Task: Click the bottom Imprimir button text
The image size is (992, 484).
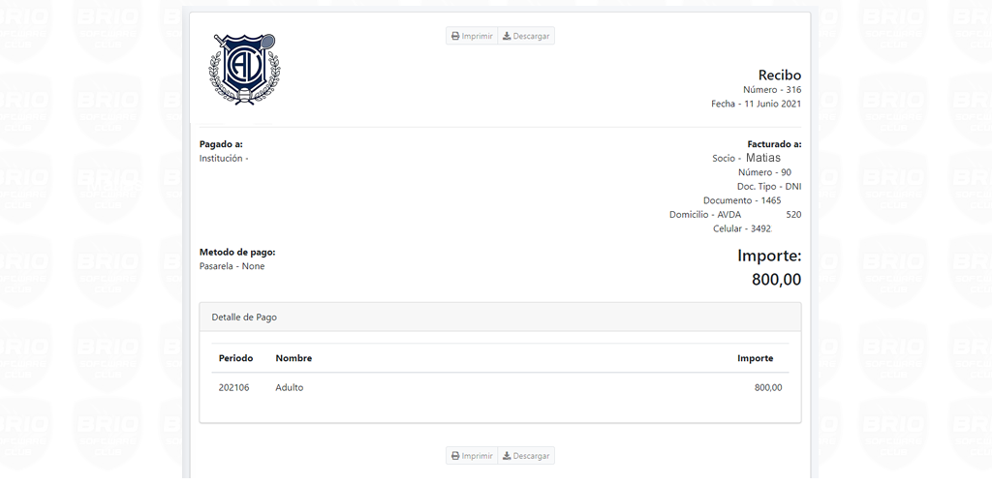Action: tap(477, 456)
